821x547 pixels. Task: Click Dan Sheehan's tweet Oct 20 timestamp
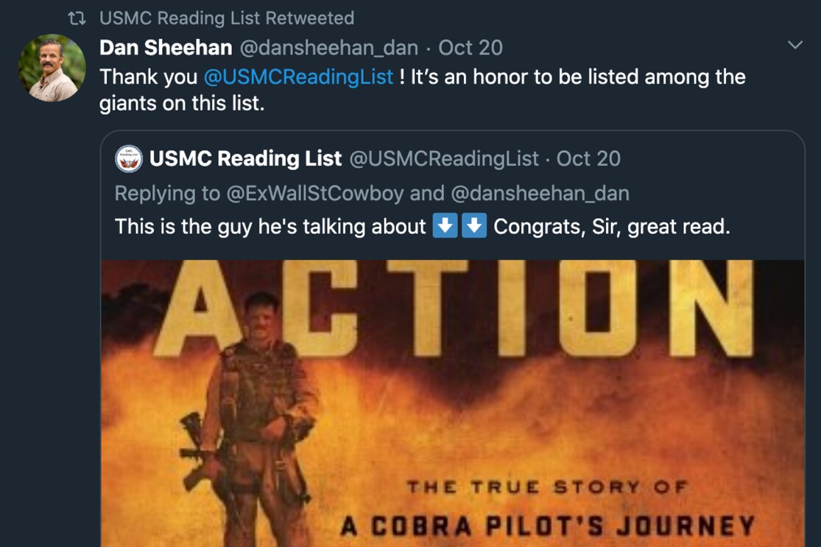pos(471,48)
